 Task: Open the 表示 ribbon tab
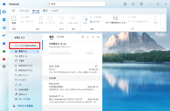(45, 11)
